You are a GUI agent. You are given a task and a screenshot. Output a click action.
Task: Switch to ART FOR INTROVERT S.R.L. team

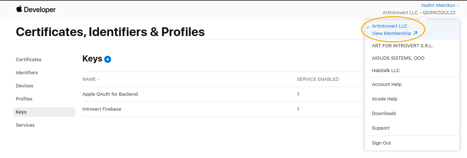click(x=402, y=46)
